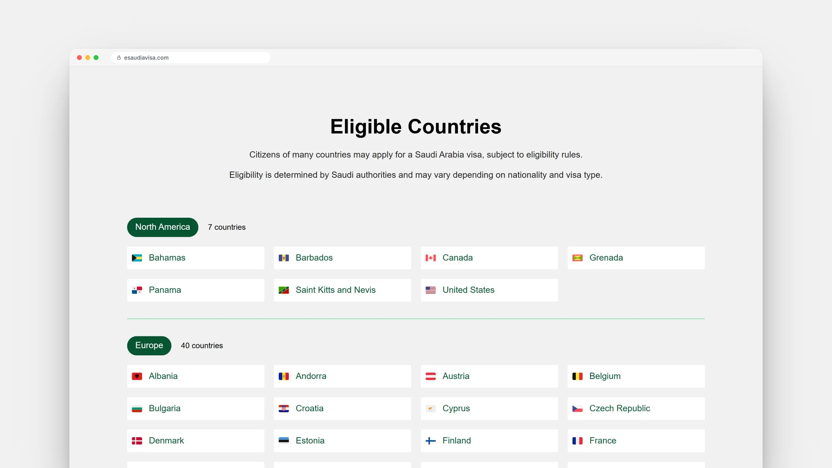Open the Denmark country card
Screen dimensions: 832x468
[x=196, y=441]
